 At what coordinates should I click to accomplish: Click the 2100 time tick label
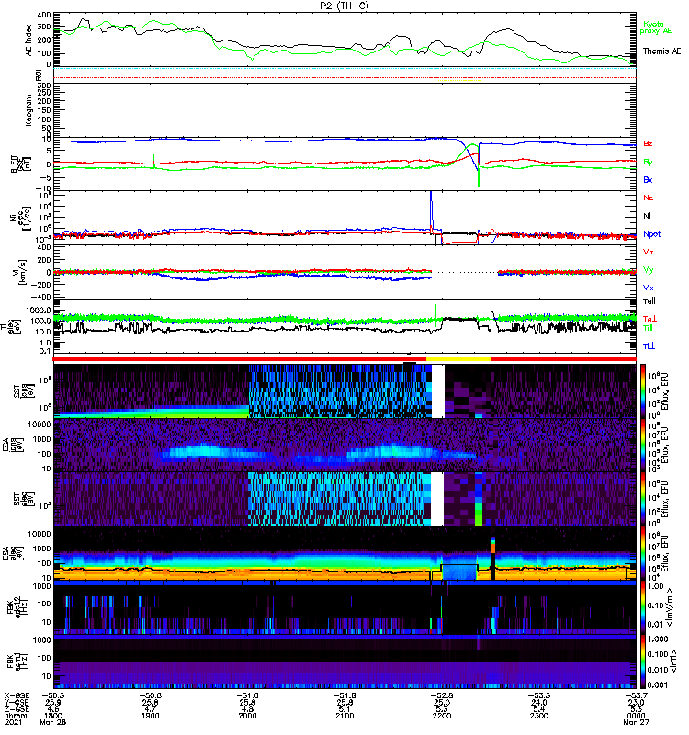[x=344, y=716]
